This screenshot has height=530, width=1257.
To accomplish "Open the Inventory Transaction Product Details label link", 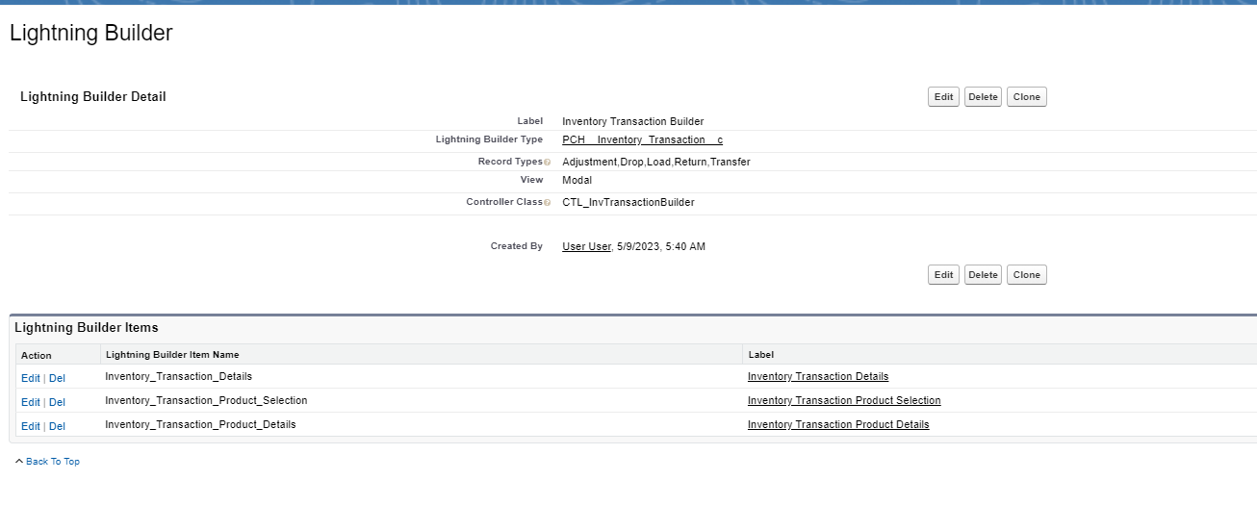I will tap(837, 425).
